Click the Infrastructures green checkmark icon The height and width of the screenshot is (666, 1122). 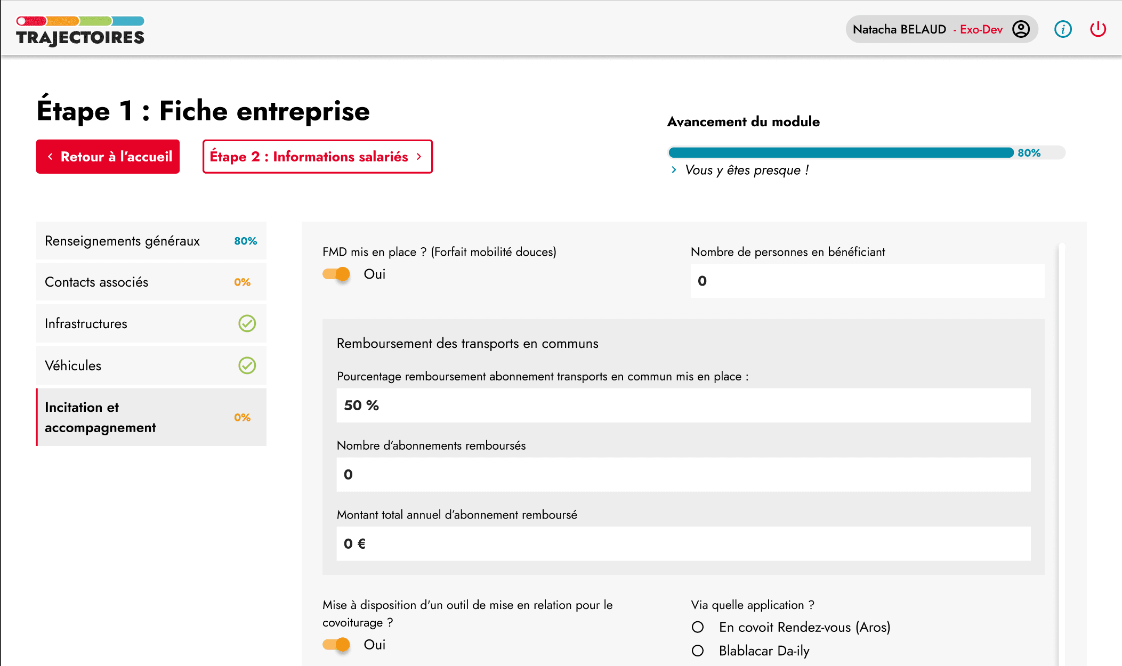247,323
